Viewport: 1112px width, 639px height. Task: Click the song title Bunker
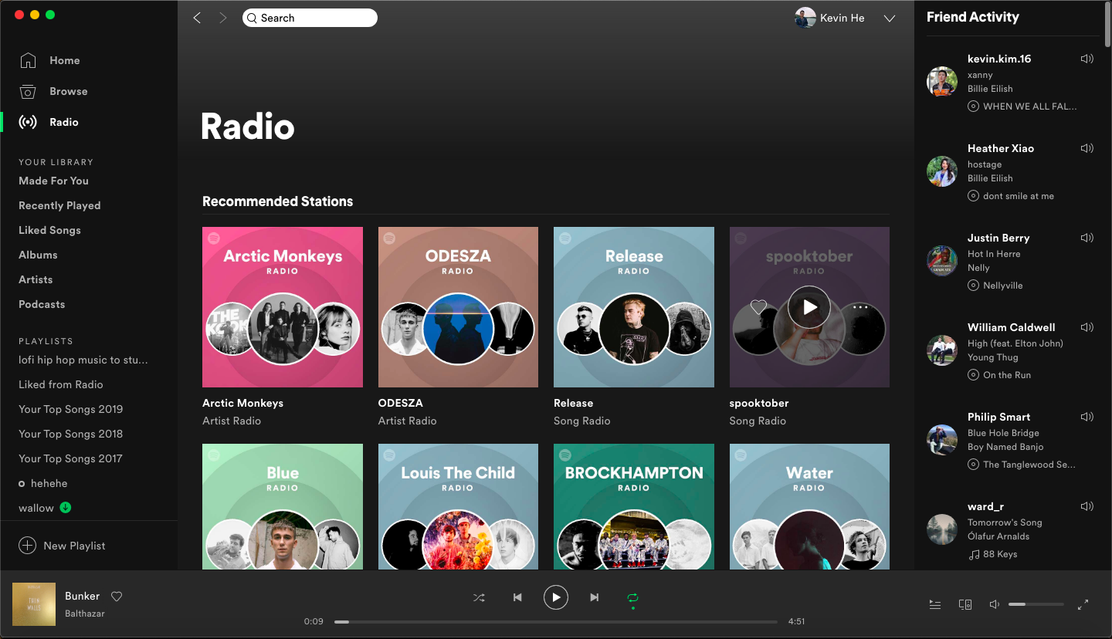(x=83, y=596)
